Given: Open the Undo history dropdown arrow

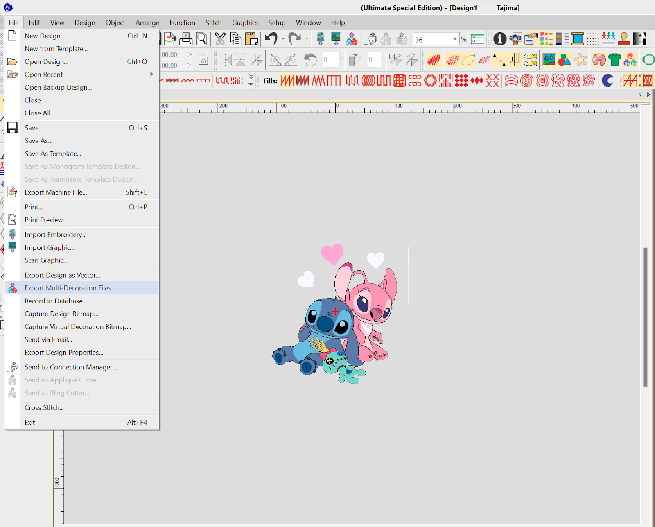Looking at the screenshot, I should click(x=283, y=39).
